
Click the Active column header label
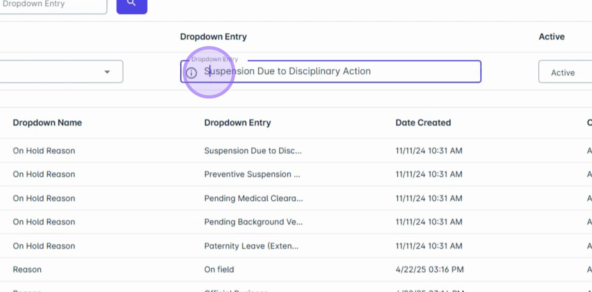point(551,37)
